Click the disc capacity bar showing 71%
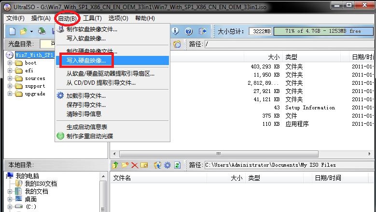Viewport: 376px width, 212px height. point(322,31)
